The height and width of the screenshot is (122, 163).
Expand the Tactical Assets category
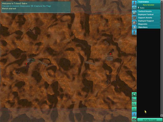149,11
